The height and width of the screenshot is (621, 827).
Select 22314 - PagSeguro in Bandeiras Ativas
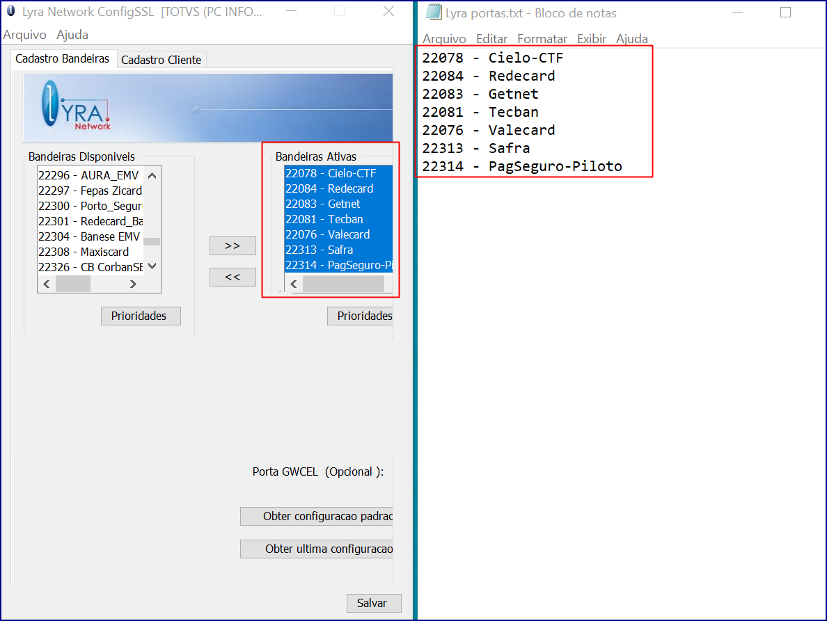[338, 265]
